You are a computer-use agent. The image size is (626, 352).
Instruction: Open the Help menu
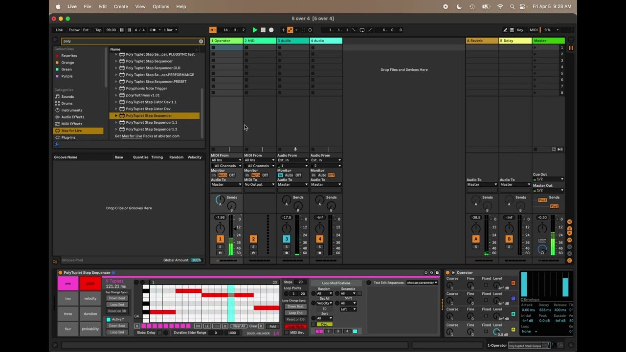[x=181, y=6]
